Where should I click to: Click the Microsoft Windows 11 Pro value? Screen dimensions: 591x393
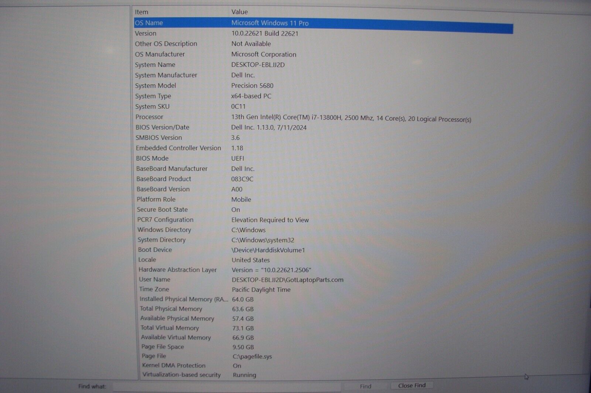click(270, 23)
